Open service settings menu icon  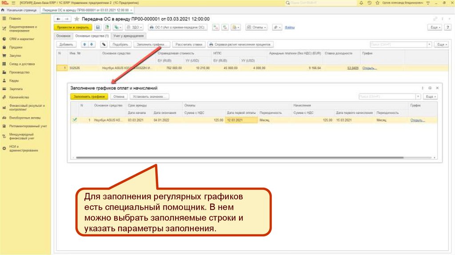(x=428, y=3)
